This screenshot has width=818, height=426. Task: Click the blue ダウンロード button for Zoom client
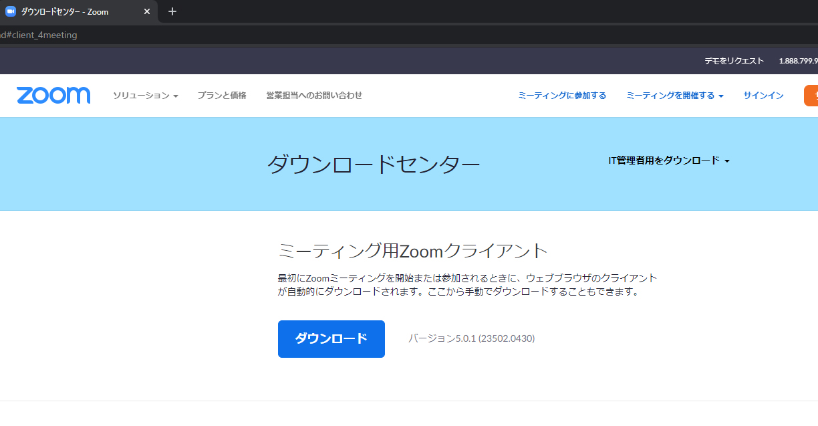click(331, 339)
